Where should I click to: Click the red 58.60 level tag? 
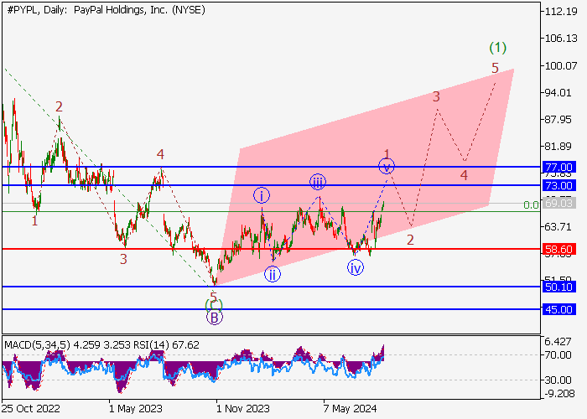(x=559, y=249)
